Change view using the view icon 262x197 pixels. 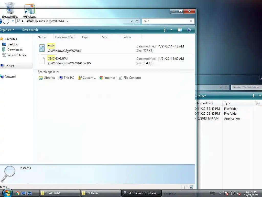click(166, 30)
